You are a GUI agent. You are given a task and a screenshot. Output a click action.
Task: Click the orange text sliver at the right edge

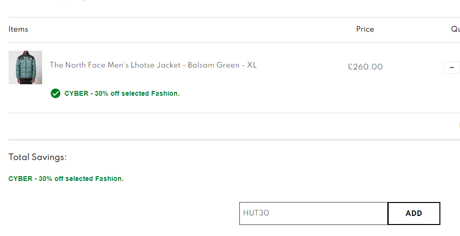(x=459, y=125)
